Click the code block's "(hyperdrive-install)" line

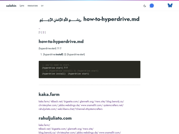coord(65,74)
